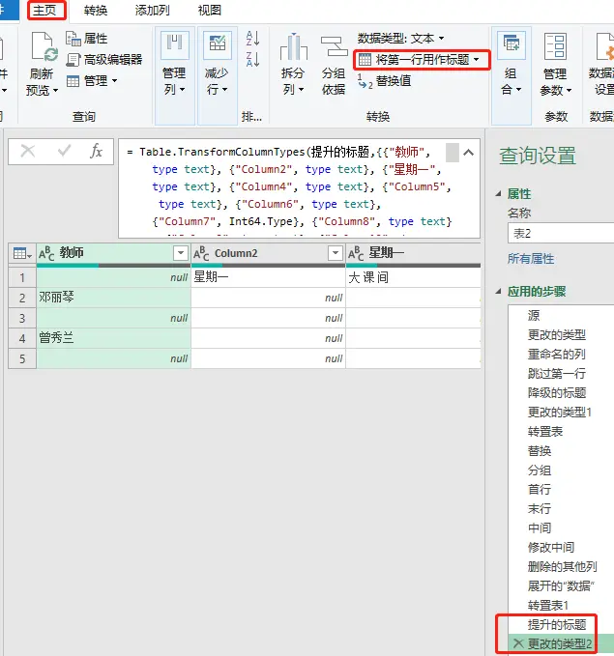Collapse the 应用的步骤 section triangle
614x656 pixels.
[x=498, y=291]
